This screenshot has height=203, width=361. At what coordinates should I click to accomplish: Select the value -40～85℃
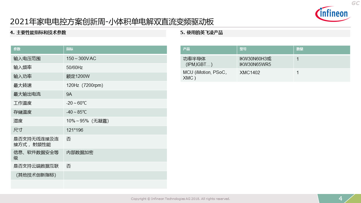[76, 112]
